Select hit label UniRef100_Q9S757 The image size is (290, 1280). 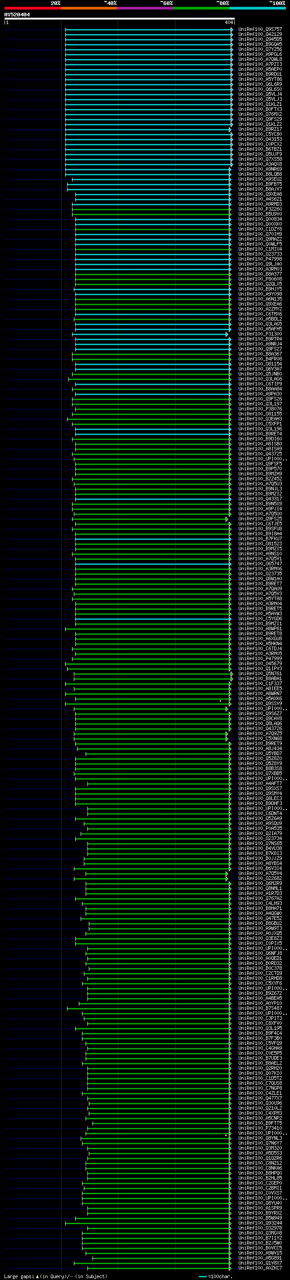pyautogui.click(x=260, y=30)
